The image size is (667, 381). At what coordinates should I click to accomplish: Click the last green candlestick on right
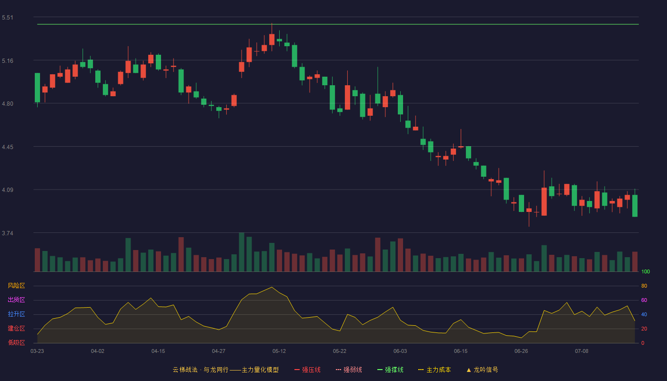point(635,206)
